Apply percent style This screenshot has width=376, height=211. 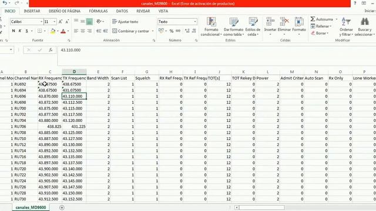[x=171, y=31]
